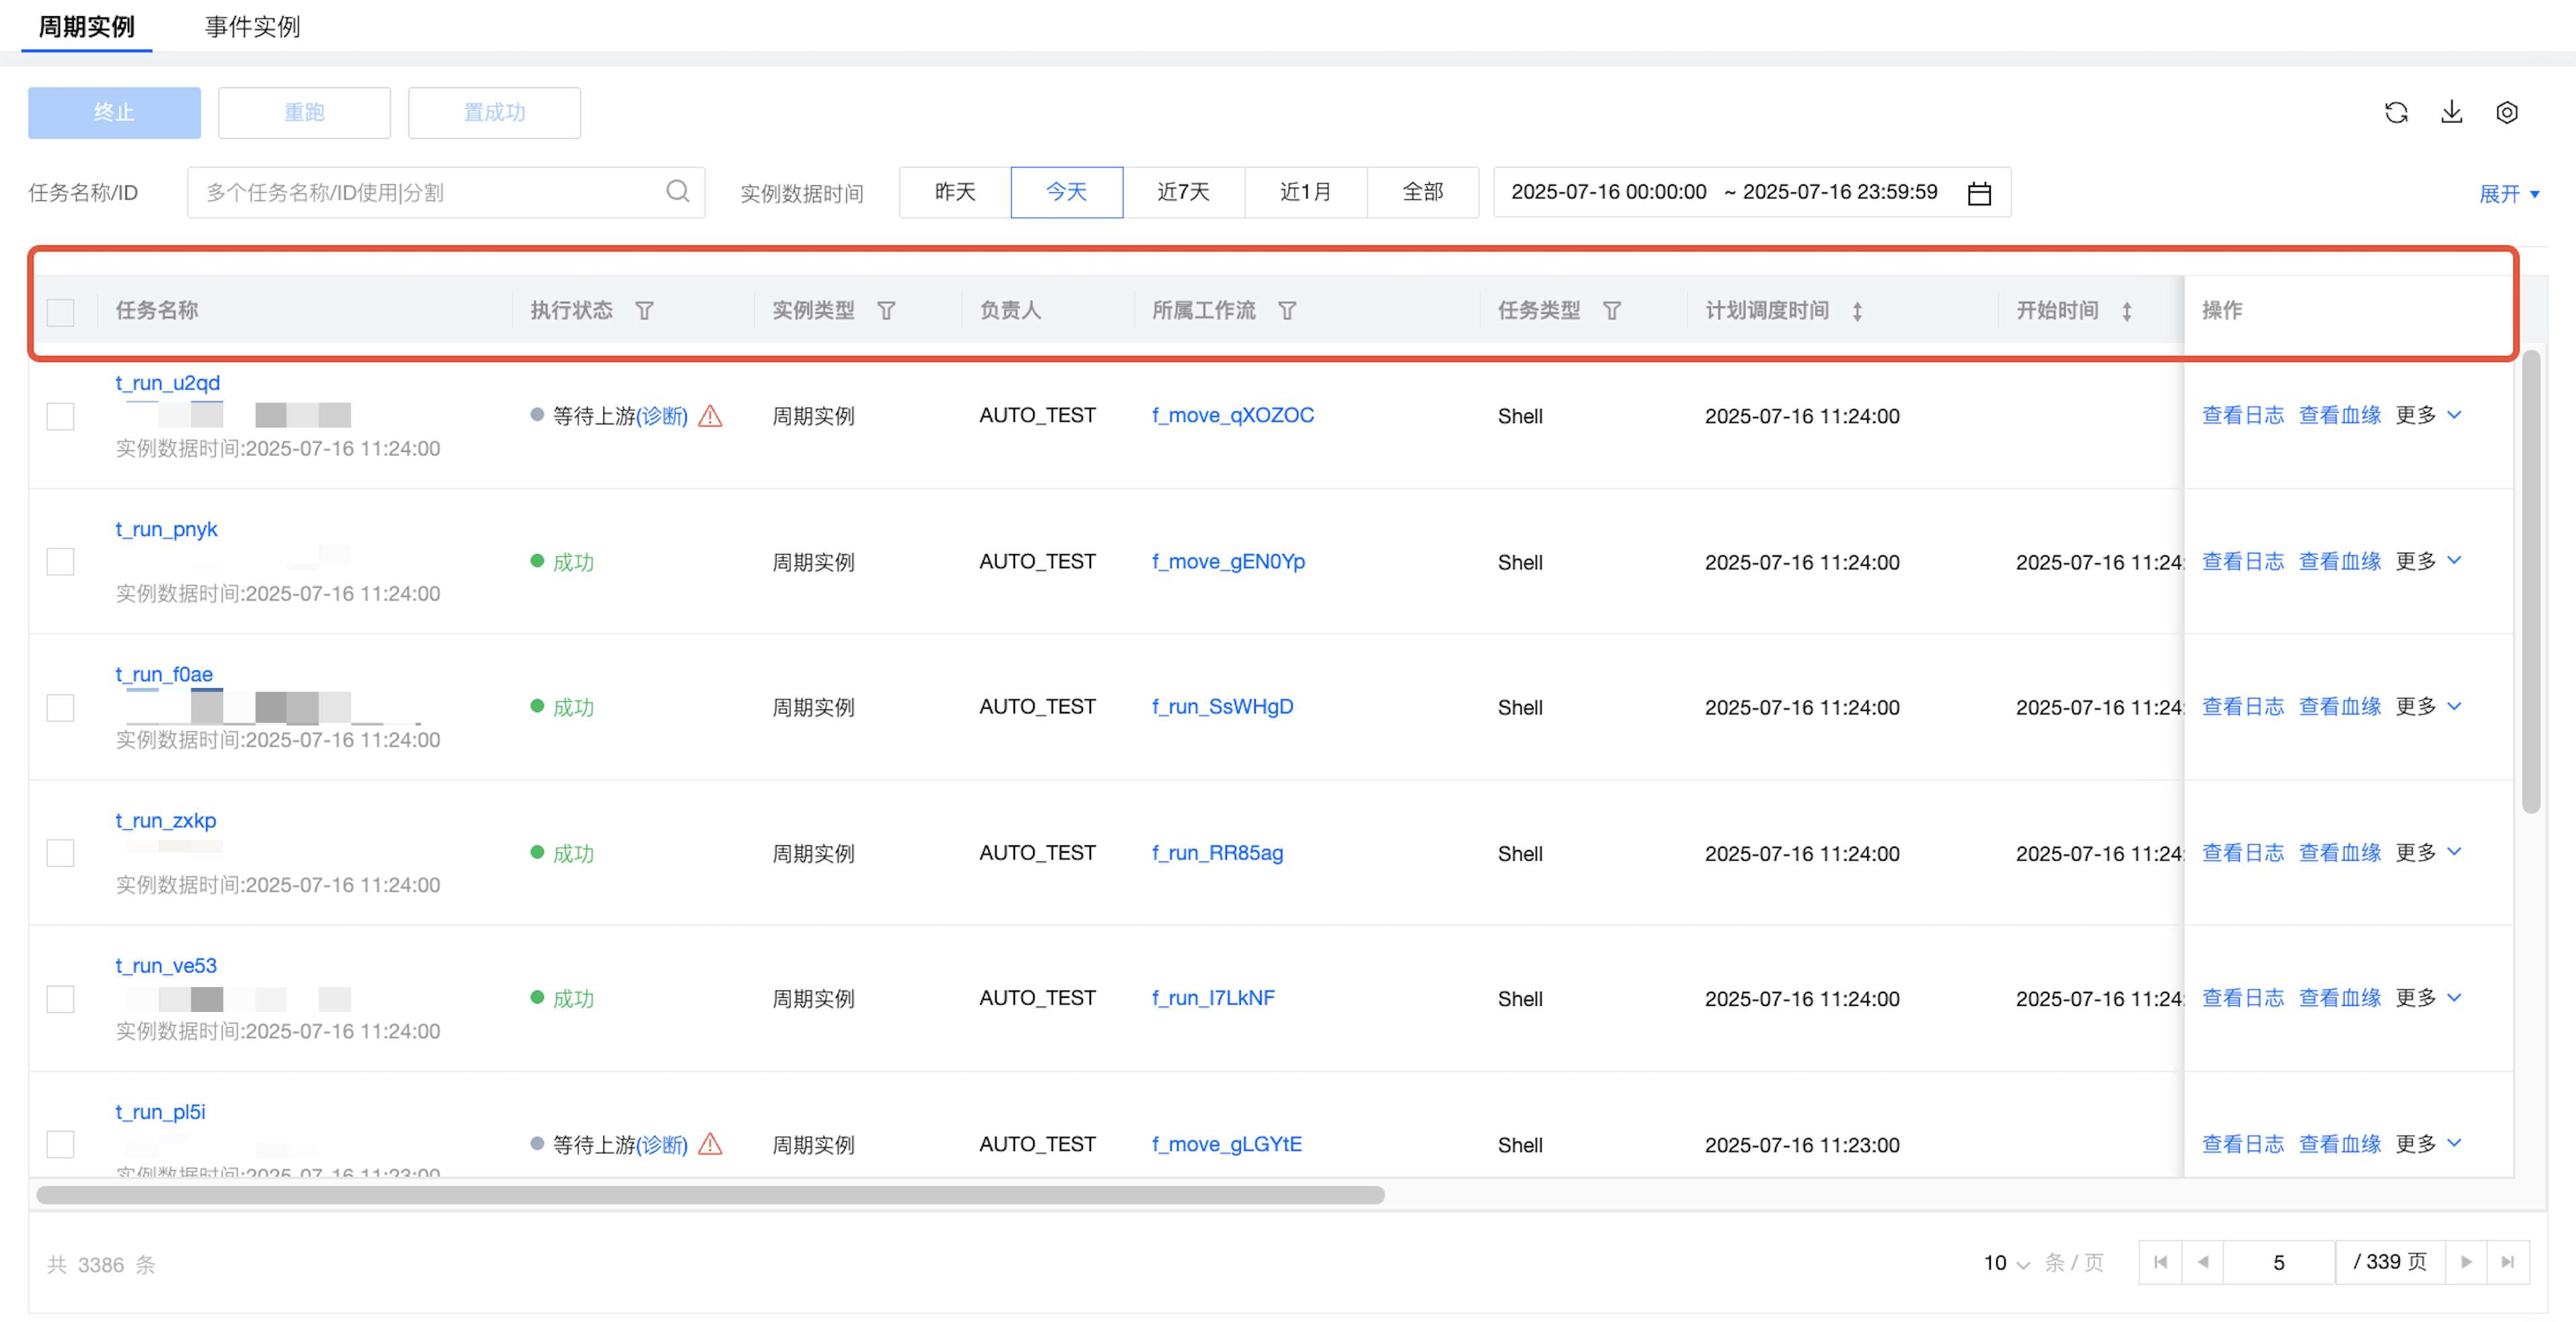Select 今天 time range
Screen dimensions: 2576x1322
[x=1067, y=192]
